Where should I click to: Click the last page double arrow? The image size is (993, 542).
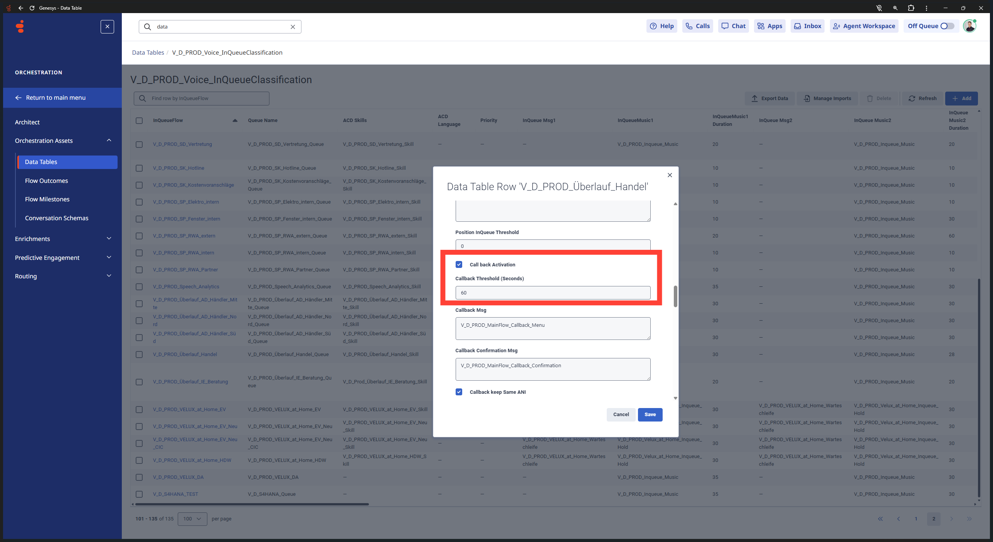pos(969,519)
